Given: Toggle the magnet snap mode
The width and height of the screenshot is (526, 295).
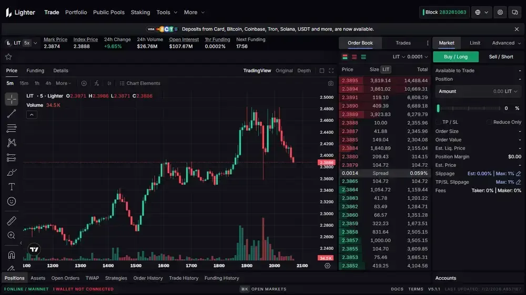Looking at the screenshot, I should click(x=12, y=255).
